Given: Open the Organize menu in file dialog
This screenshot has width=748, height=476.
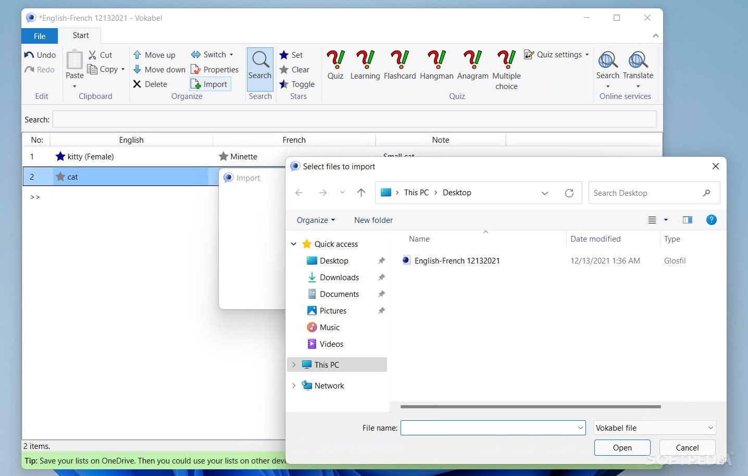Looking at the screenshot, I should click(316, 220).
